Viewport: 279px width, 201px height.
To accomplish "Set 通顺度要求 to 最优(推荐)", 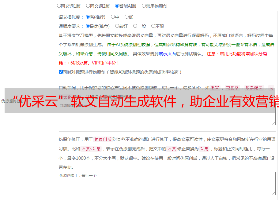I will tap(88, 26).
